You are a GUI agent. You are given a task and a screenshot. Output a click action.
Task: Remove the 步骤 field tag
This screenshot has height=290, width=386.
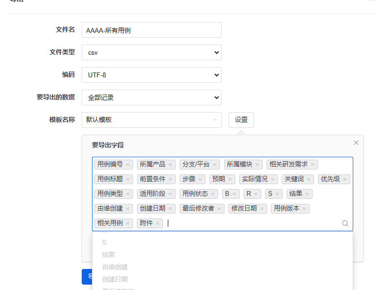[x=200, y=179]
